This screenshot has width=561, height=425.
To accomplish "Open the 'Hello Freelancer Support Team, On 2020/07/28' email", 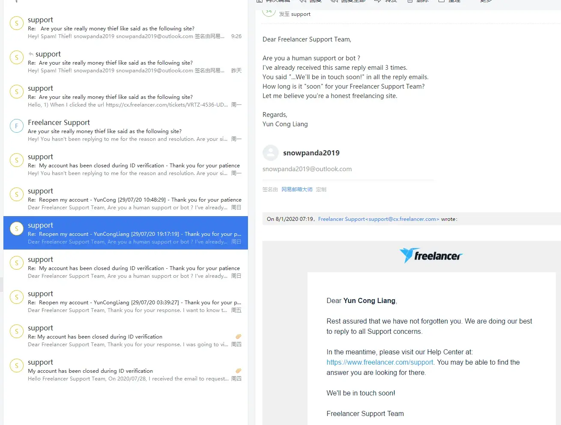I will (x=125, y=370).
